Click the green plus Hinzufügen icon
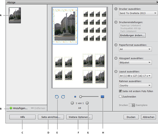Image resolution: width=158 pixels, height=134 pixels. 11,108
